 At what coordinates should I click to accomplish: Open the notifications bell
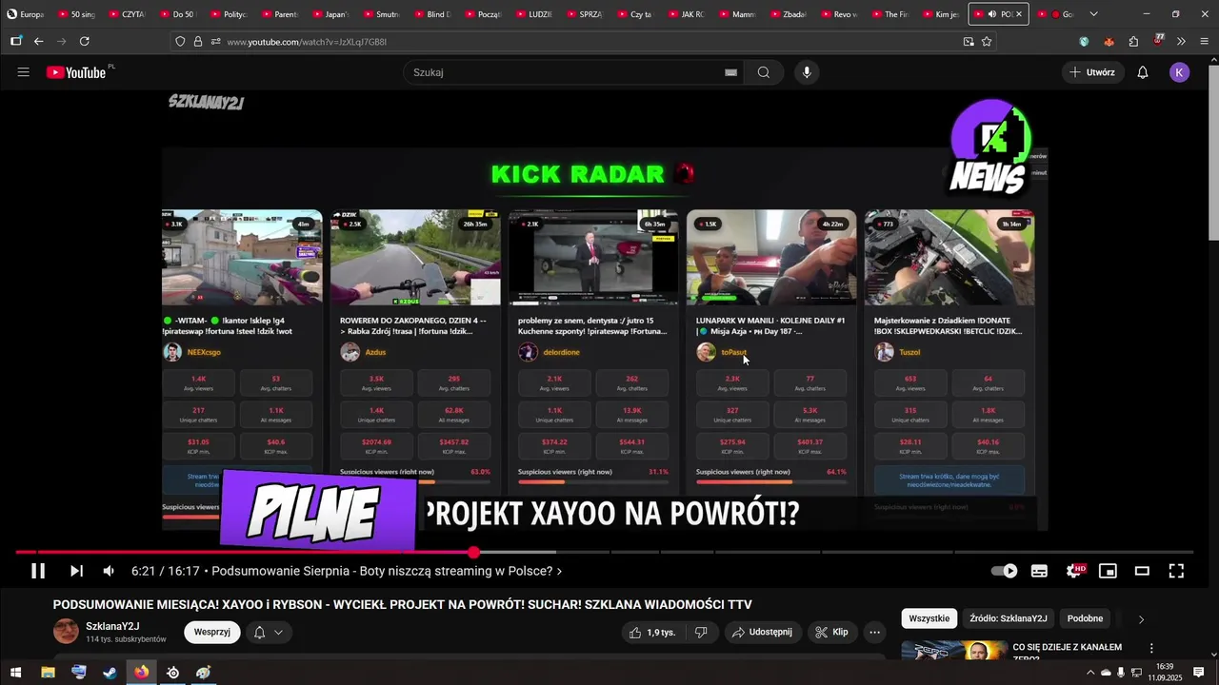click(x=1143, y=72)
